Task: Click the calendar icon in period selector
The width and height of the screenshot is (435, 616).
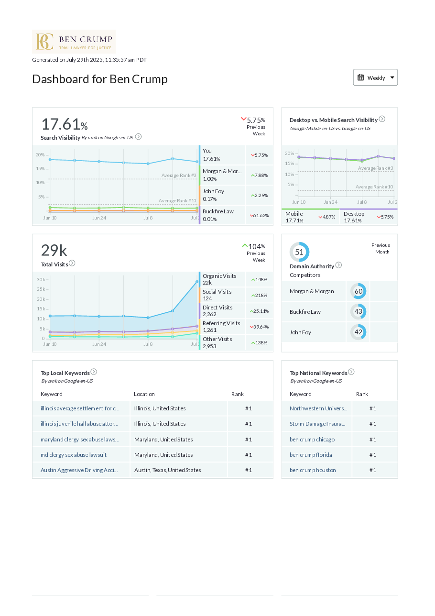Action: click(360, 77)
